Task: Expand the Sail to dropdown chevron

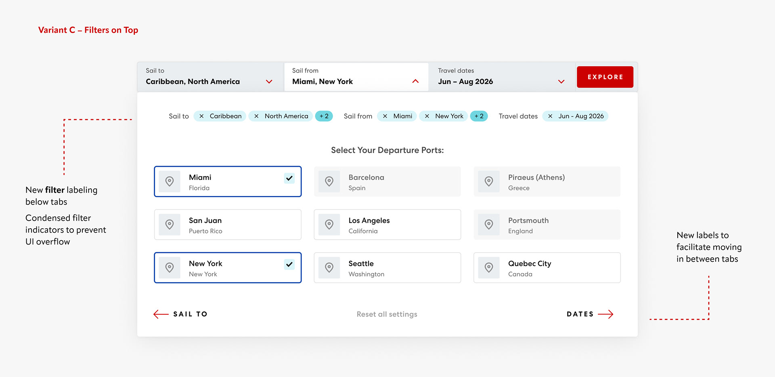Action: (x=269, y=82)
